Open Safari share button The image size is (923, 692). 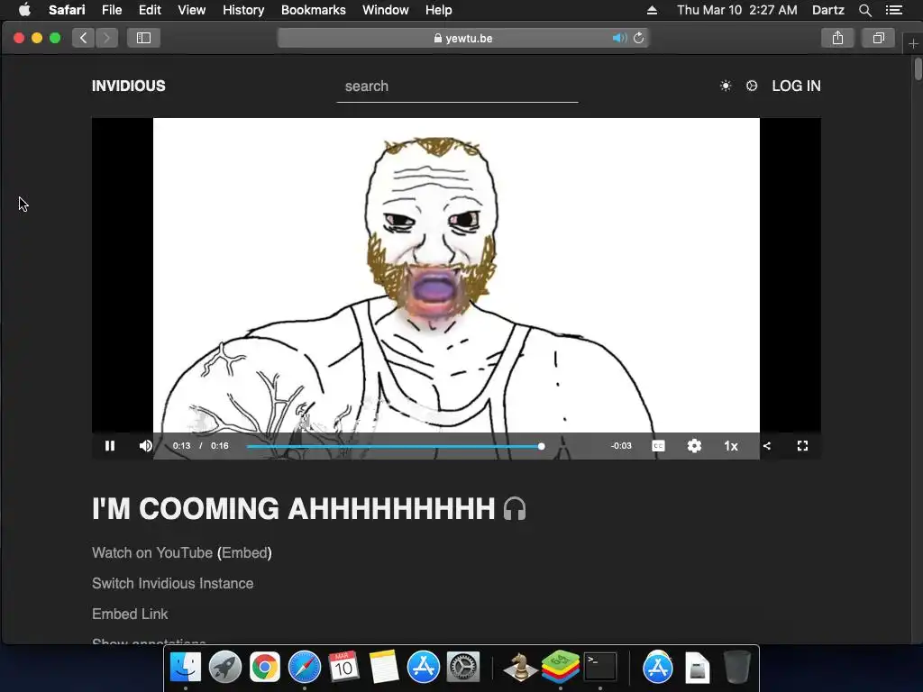837,38
